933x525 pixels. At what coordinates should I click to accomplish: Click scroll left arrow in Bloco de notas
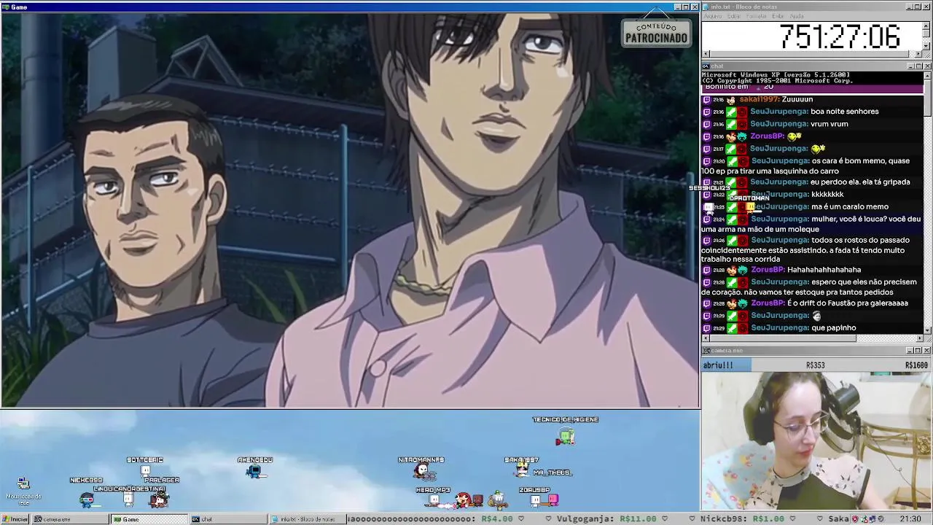(x=706, y=54)
